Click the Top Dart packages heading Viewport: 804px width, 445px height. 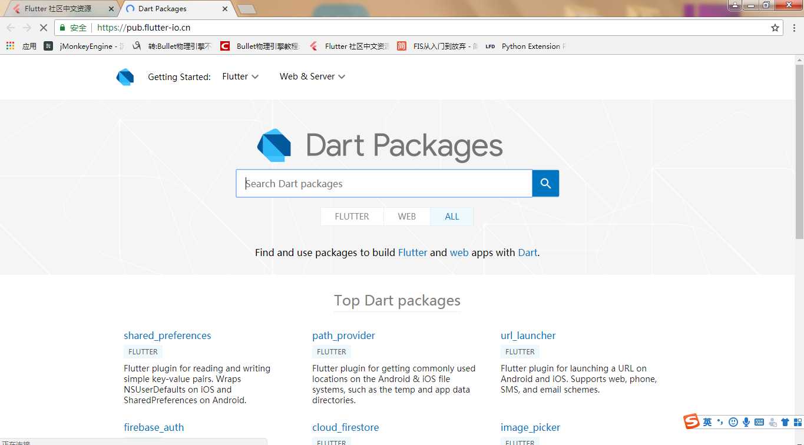(x=397, y=301)
